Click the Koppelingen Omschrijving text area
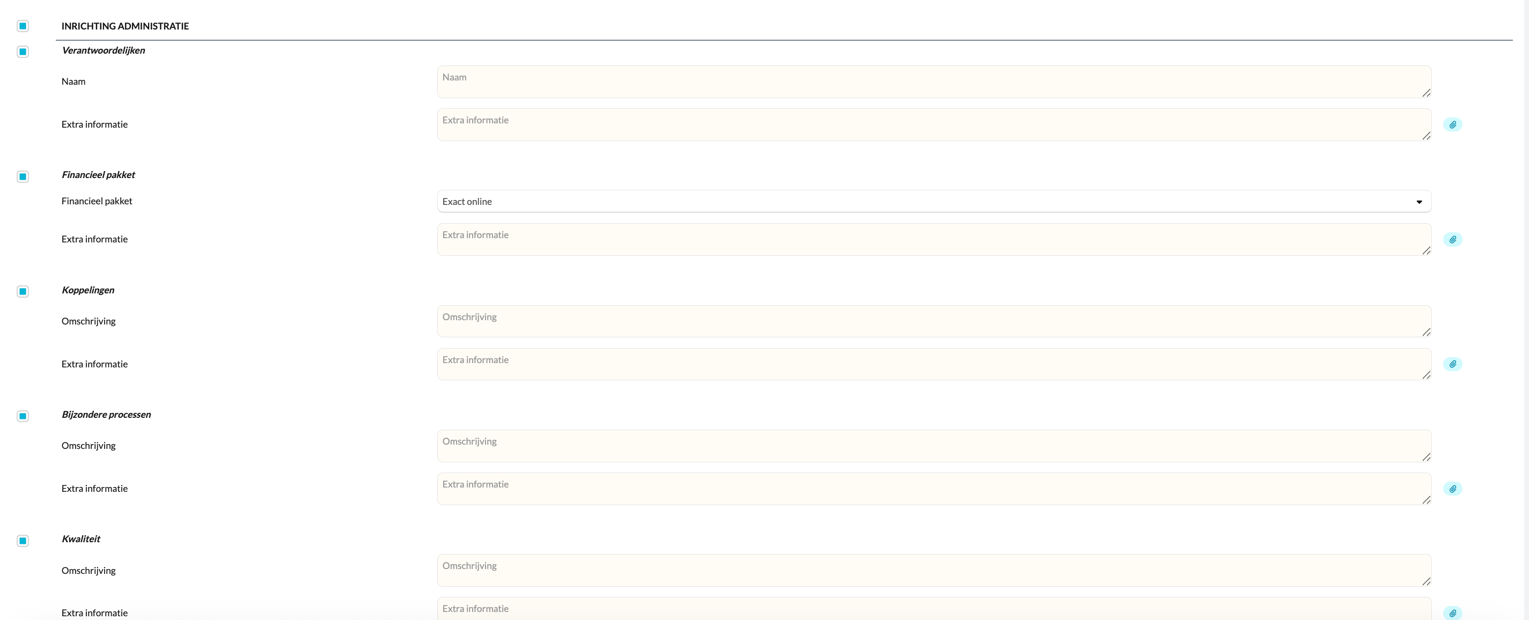The width and height of the screenshot is (1529, 620). pyautogui.click(x=933, y=322)
